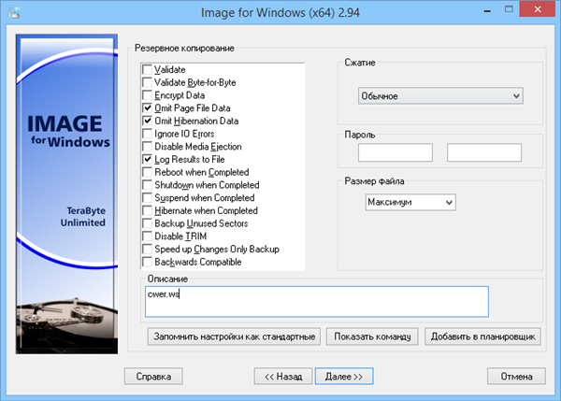
Task: Open the Сжатие compression dropdown
Action: (439, 96)
